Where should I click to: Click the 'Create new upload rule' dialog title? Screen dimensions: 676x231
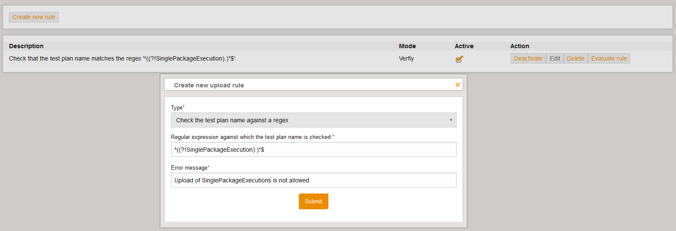click(x=209, y=85)
